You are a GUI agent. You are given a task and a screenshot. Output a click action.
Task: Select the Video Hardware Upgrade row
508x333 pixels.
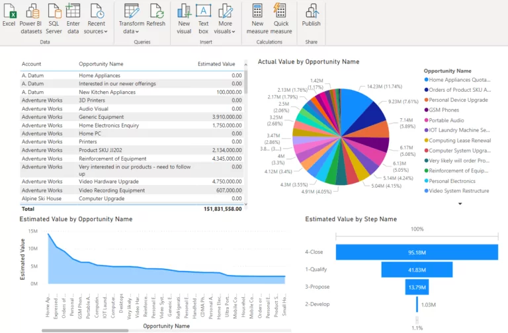pyautogui.click(x=132, y=182)
